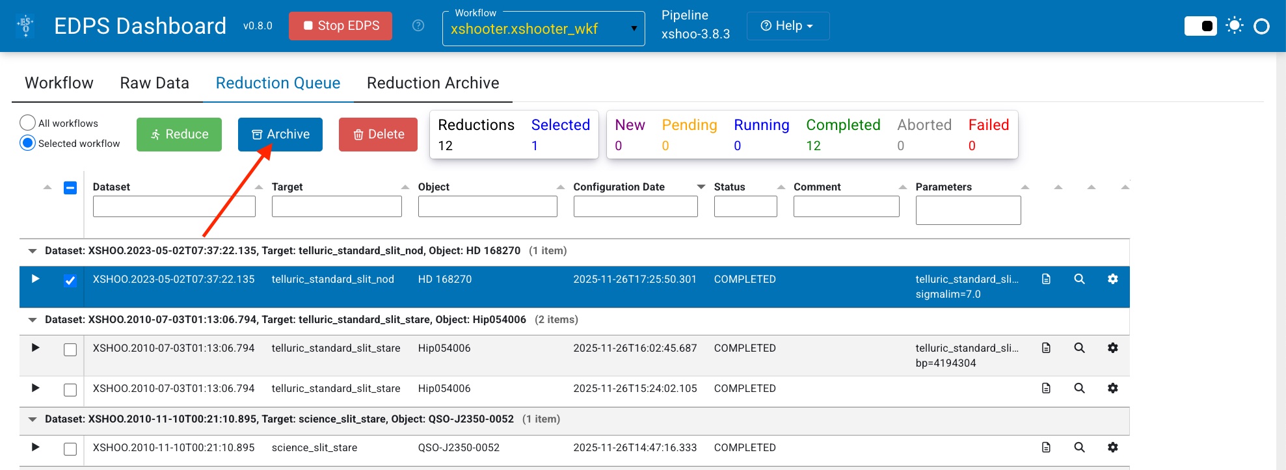Sort by the Dataset column arrow

[x=259, y=187]
